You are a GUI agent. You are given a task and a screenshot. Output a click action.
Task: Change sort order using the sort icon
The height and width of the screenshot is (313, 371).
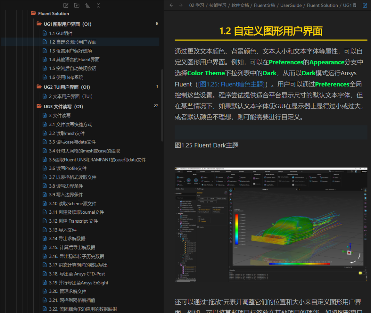[x=87, y=5]
